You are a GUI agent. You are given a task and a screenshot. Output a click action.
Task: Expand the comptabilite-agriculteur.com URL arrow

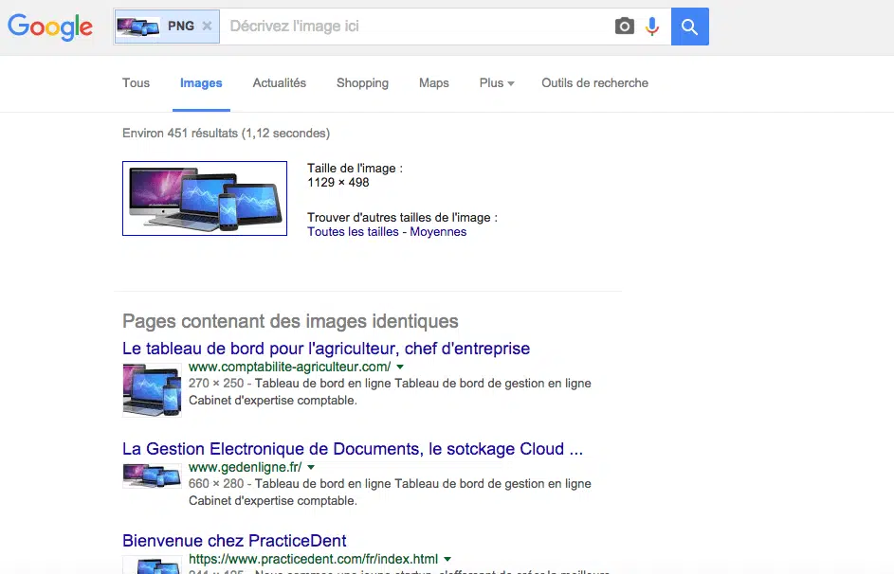(400, 367)
